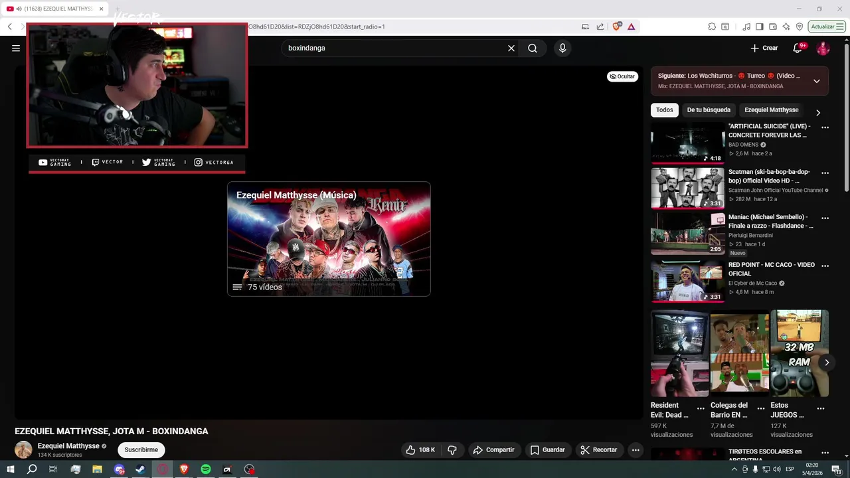Open the Windows notification center
Screen dimensions: 850x478
click(x=837, y=469)
